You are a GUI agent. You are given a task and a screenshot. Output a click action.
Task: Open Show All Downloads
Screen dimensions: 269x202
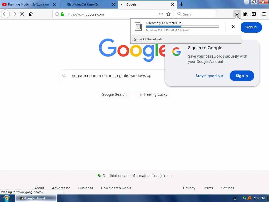coord(148,39)
